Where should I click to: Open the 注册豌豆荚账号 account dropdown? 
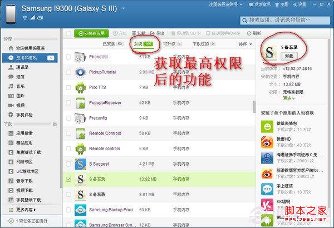tap(225, 4)
